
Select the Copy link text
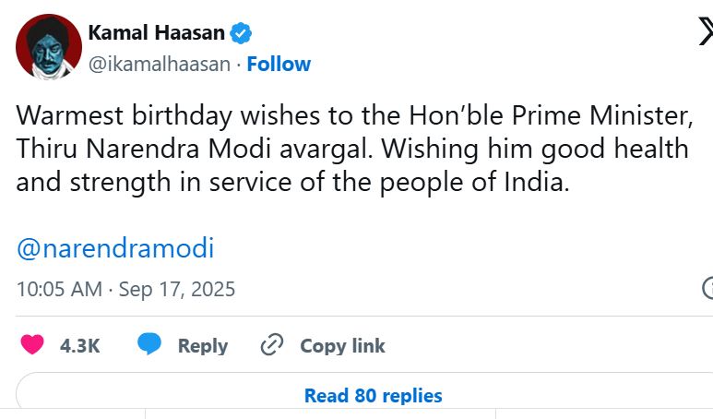point(342,346)
